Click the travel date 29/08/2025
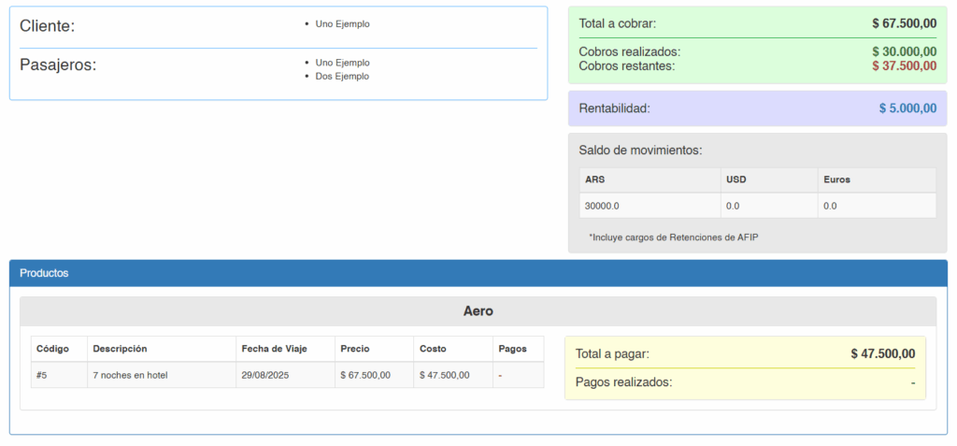 point(267,375)
